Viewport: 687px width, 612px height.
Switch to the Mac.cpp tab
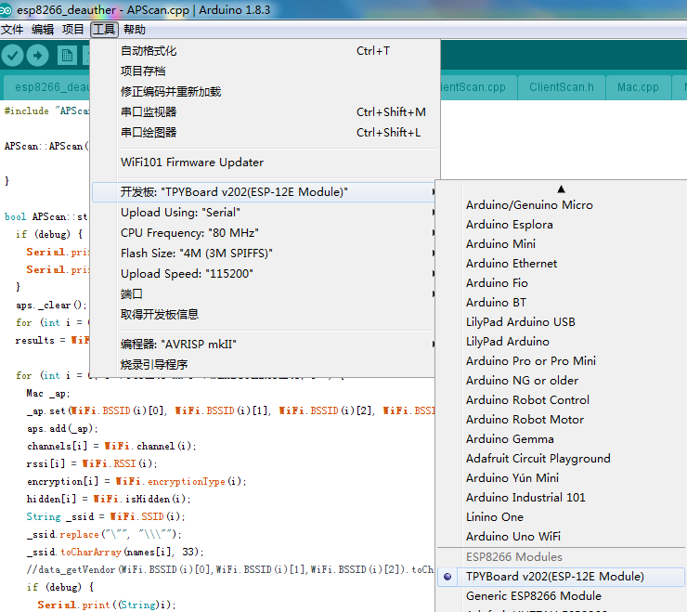click(638, 87)
